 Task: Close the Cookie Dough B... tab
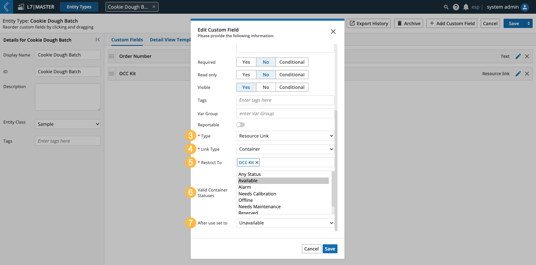pos(154,7)
